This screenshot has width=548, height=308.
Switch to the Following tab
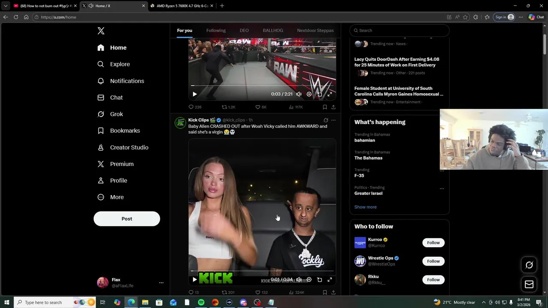point(216,30)
